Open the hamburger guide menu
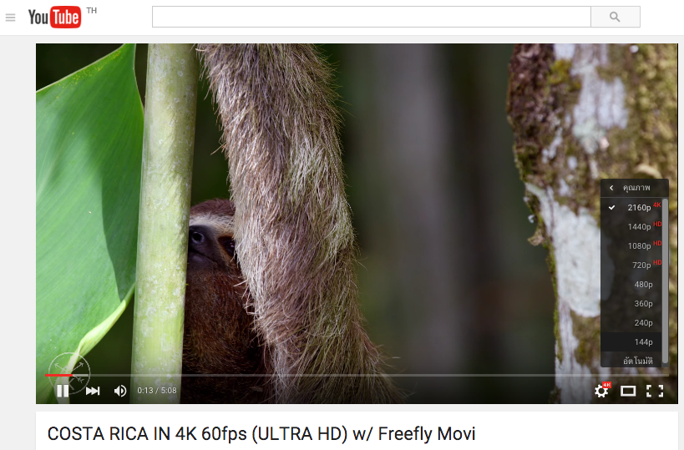 11,18
